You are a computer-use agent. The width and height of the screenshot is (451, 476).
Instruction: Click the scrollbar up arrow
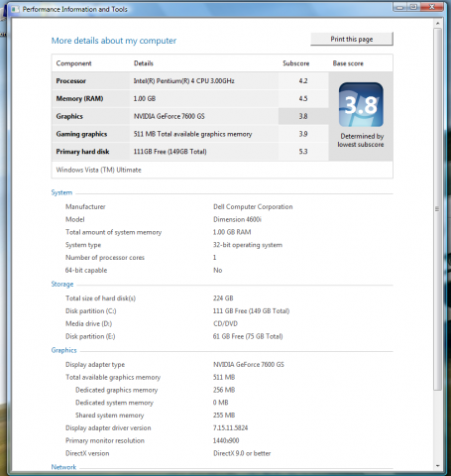[x=438, y=24]
